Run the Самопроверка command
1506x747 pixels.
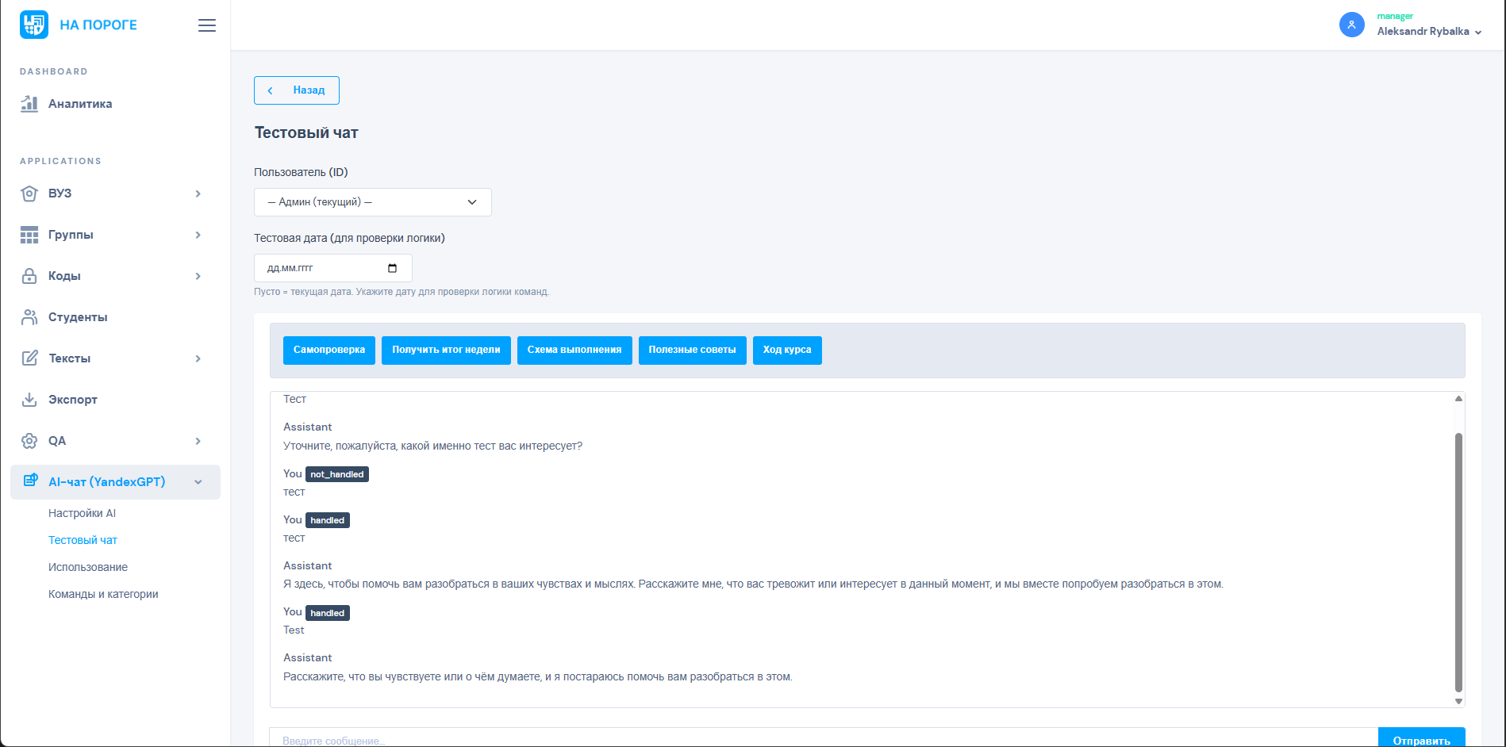pyautogui.click(x=329, y=351)
